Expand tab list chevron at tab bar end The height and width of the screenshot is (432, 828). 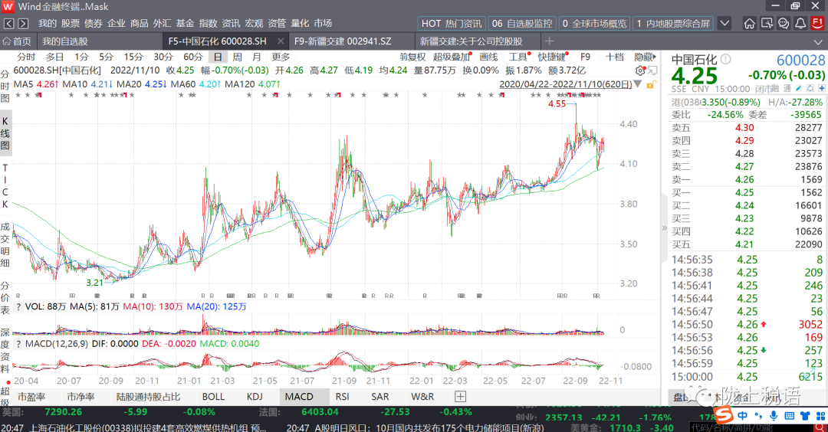click(x=818, y=41)
